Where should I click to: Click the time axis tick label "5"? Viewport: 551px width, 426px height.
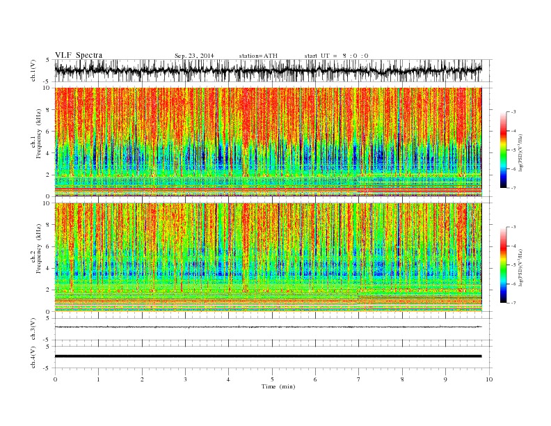point(272,379)
